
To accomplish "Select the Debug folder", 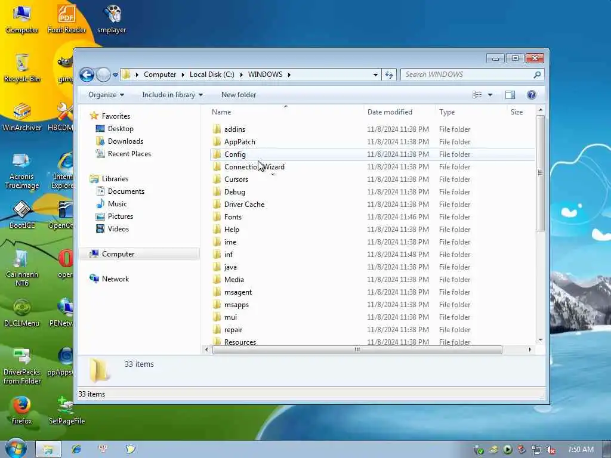I will click(234, 191).
